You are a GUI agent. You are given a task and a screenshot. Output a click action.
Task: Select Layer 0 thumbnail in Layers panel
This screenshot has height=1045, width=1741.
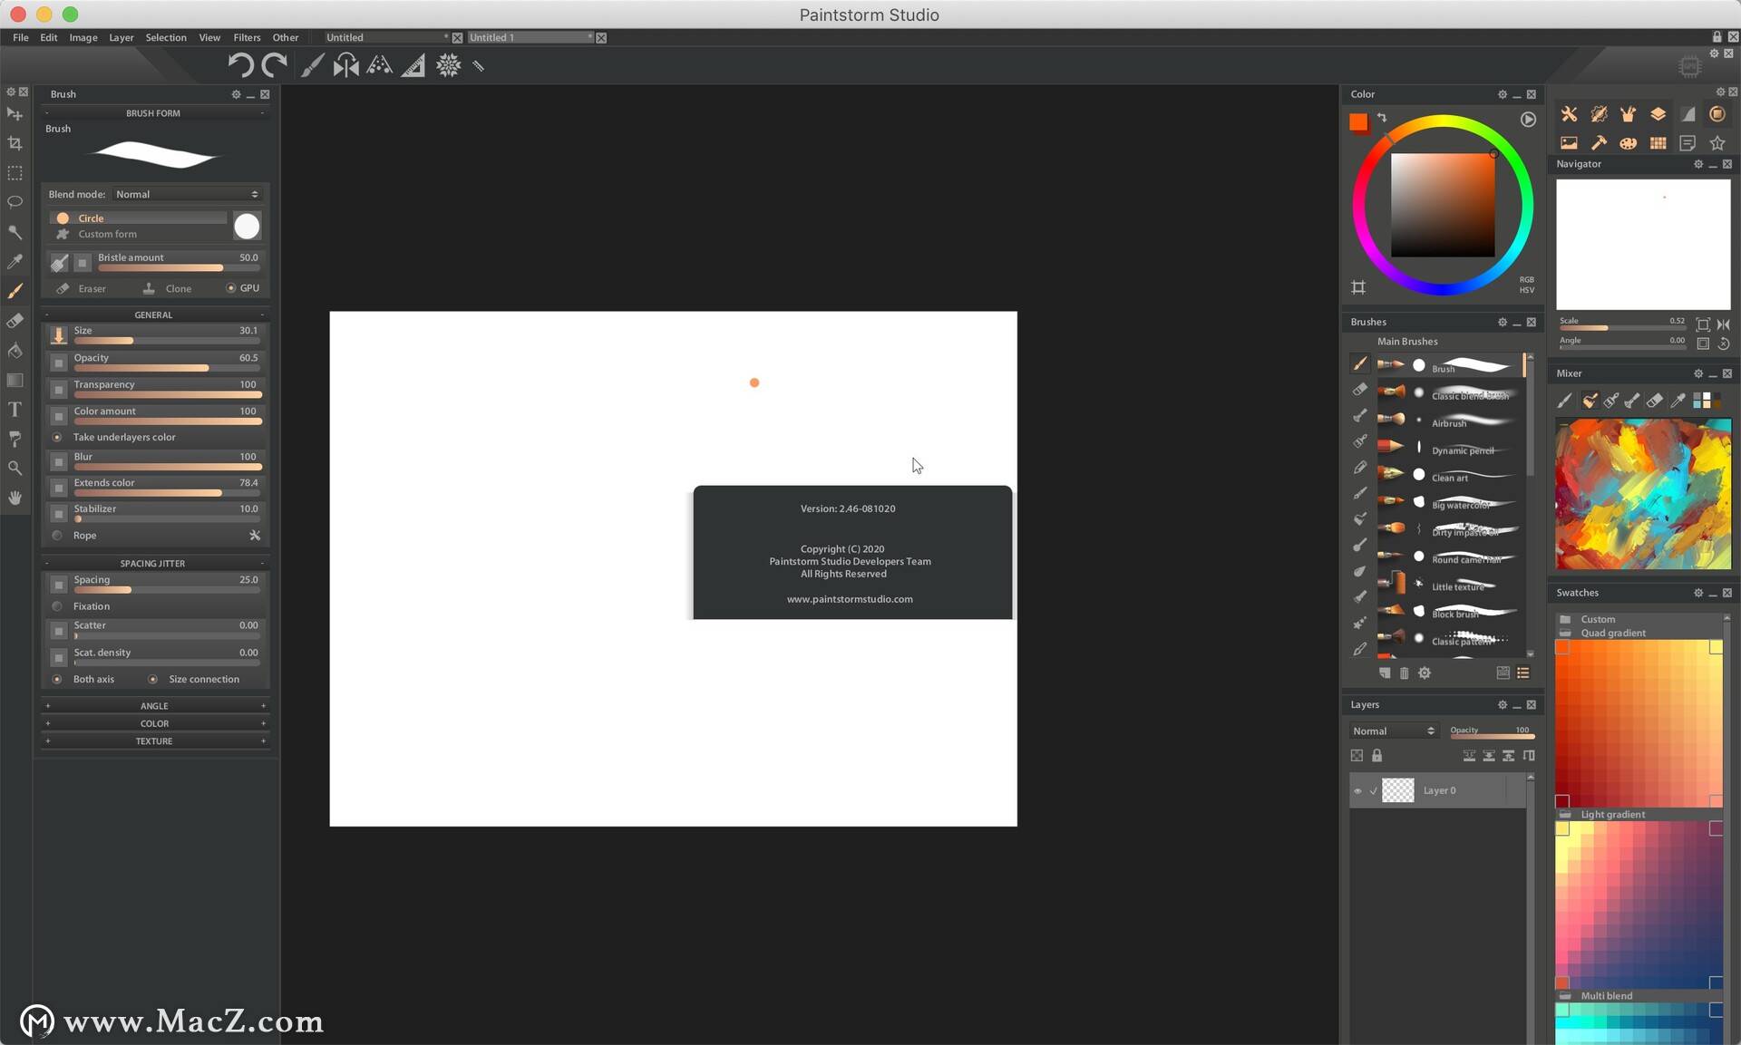(1397, 790)
